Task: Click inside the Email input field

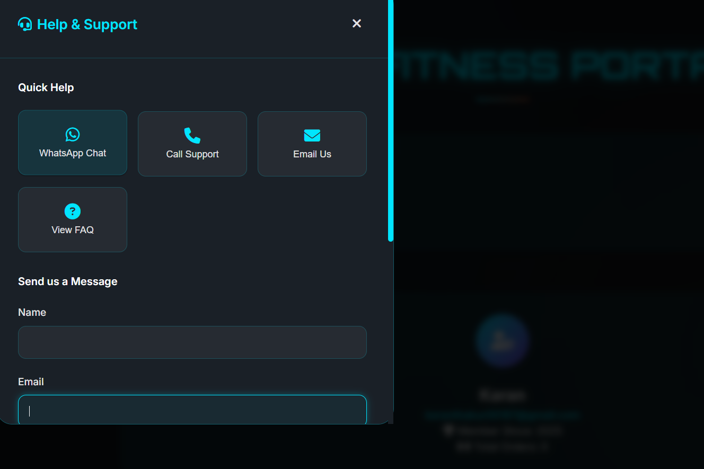Action: click(192, 410)
